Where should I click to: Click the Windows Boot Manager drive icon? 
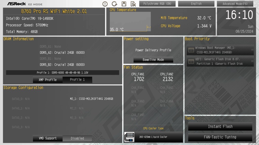click(x=191, y=50)
